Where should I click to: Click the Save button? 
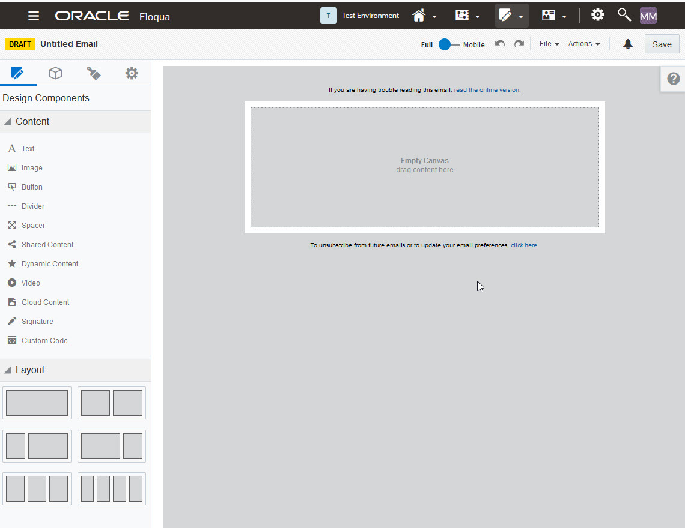point(662,44)
